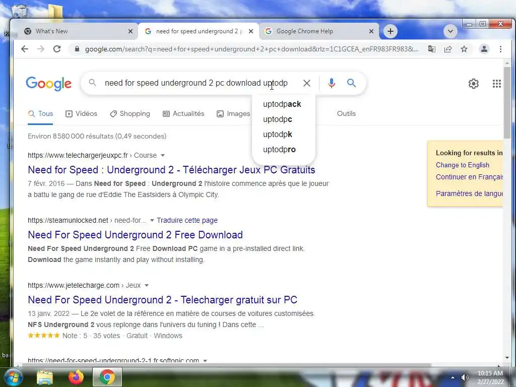Click the Chrome taskbar button

tap(107, 377)
